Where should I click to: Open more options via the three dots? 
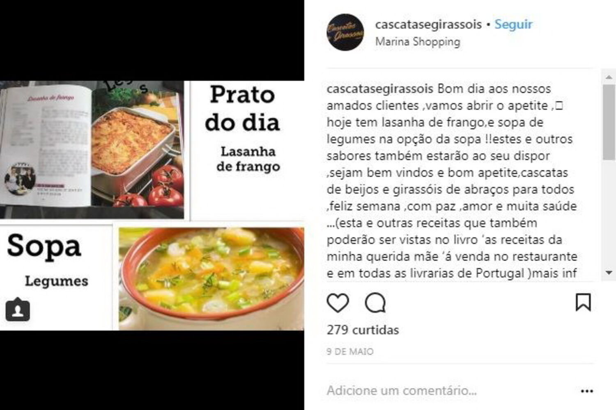point(587,391)
